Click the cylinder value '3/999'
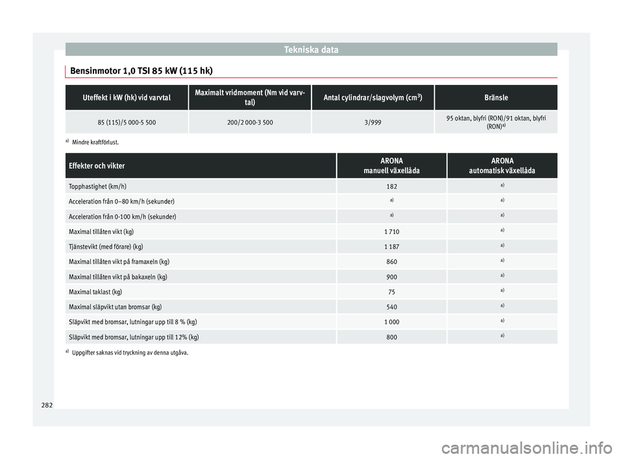 click(x=373, y=123)
